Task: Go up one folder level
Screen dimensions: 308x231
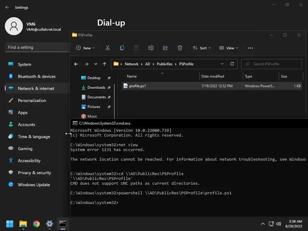Action: [x=104, y=64]
